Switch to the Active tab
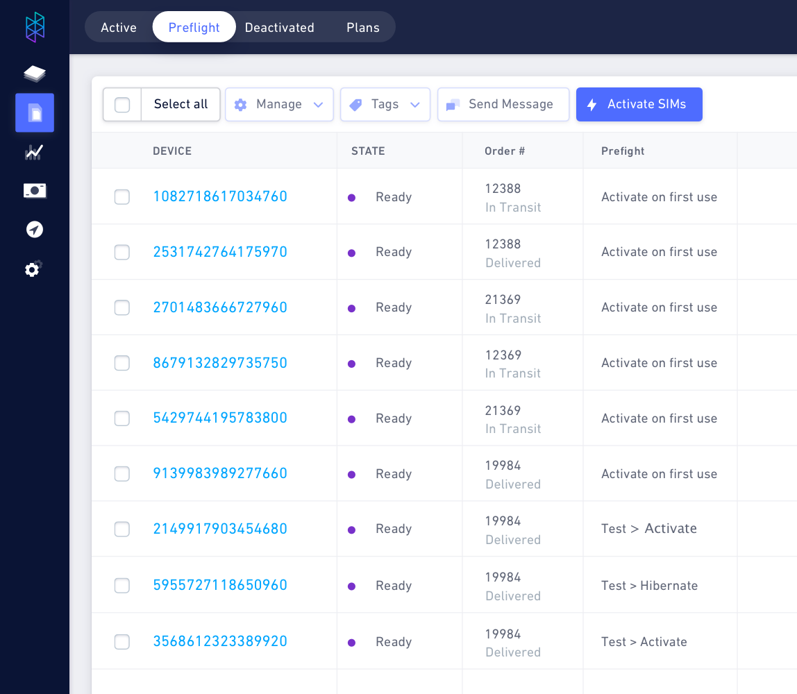Screen dimensions: 797x694 (x=119, y=28)
